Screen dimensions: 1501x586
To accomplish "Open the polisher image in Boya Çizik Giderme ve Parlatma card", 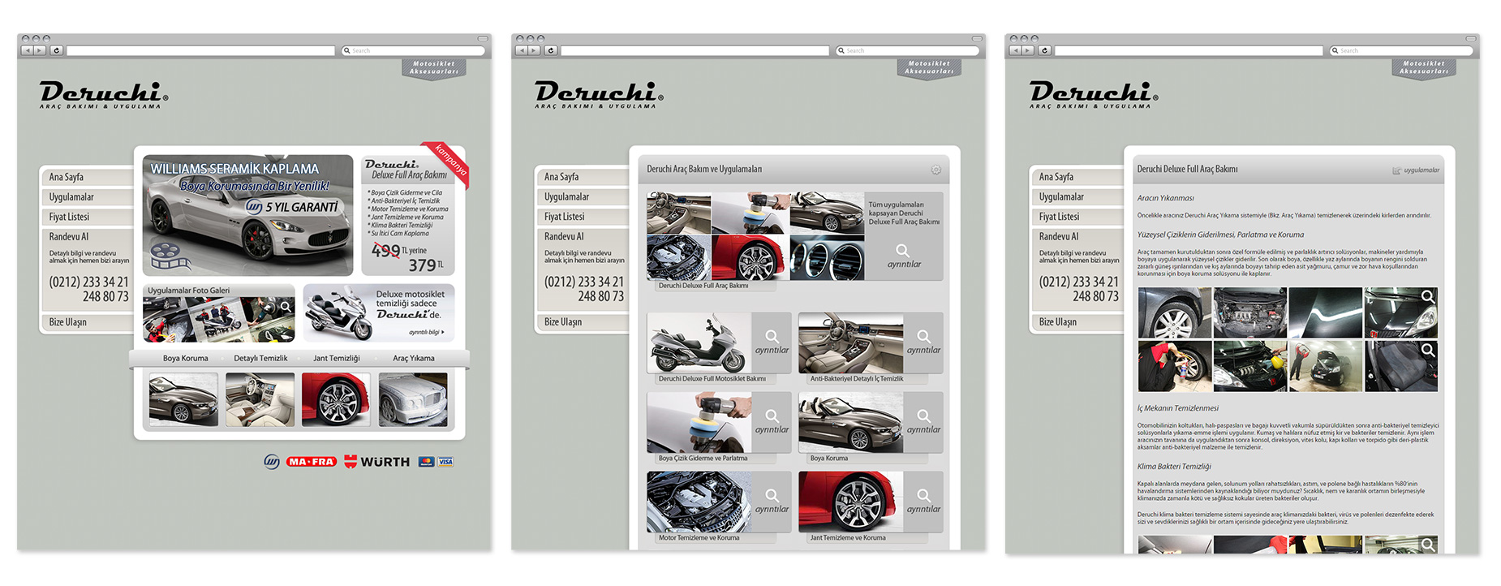I will click(699, 422).
